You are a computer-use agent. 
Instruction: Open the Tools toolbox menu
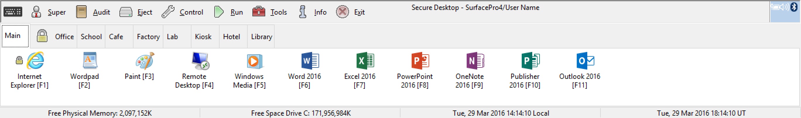269,12
